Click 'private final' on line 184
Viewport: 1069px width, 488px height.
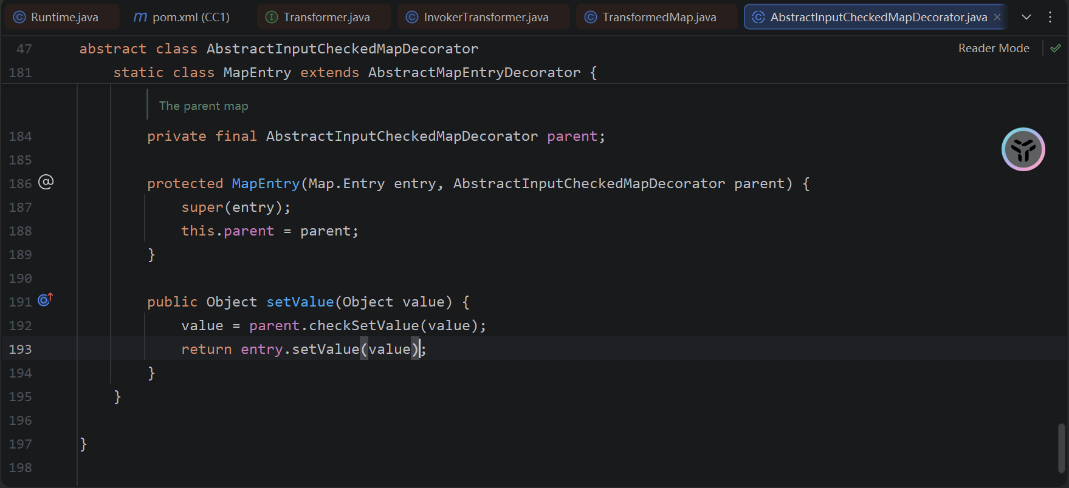[202, 136]
